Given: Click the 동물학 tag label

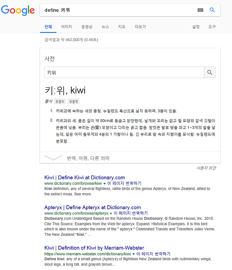Looking at the screenshot, I should (x=60, y=101).
